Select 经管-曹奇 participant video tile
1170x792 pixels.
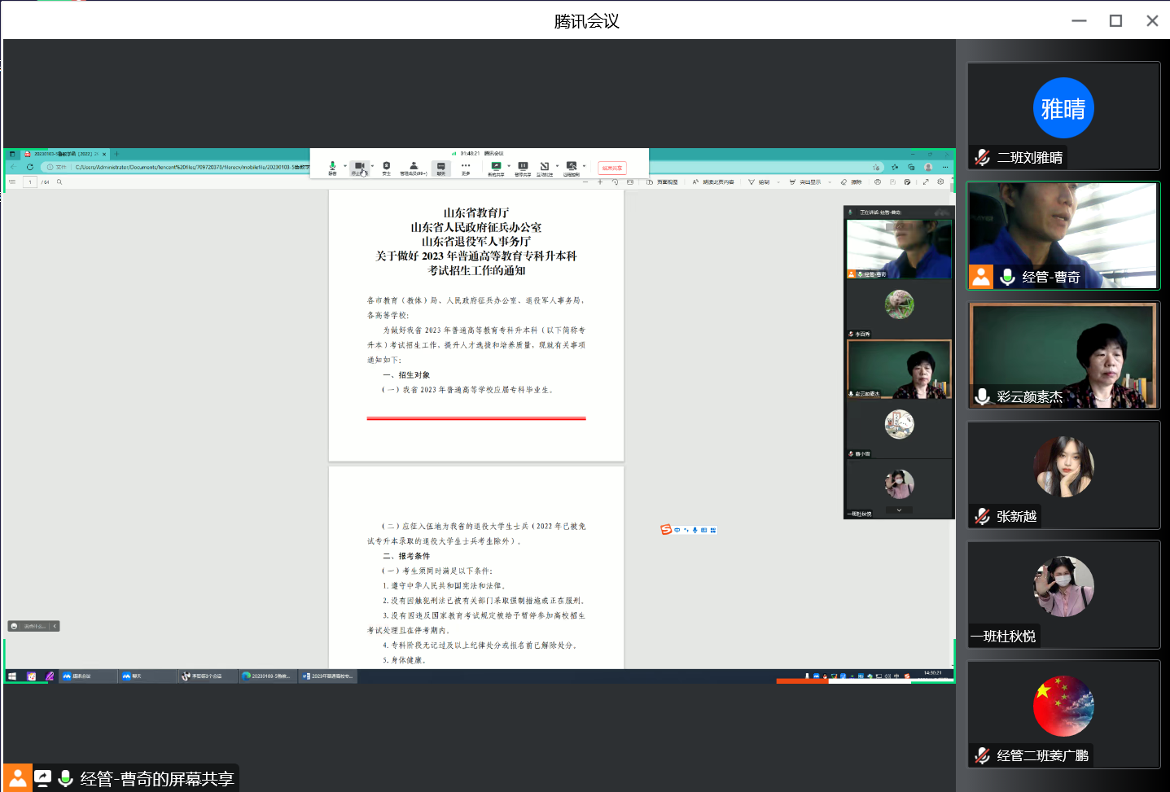(1063, 235)
